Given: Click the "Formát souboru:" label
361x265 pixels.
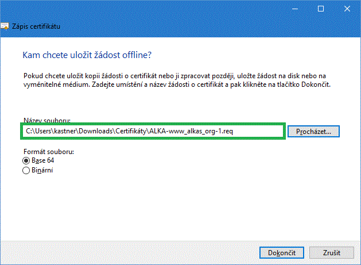Looking at the screenshot, I should pyautogui.click(x=49, y=151).
